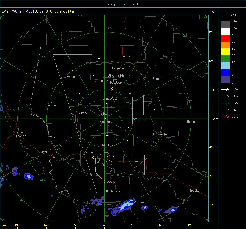Screen dimensions: 246x229
Task: Click the Blackfalds city label
Action: pyautogui.click(x=116, y=75)
